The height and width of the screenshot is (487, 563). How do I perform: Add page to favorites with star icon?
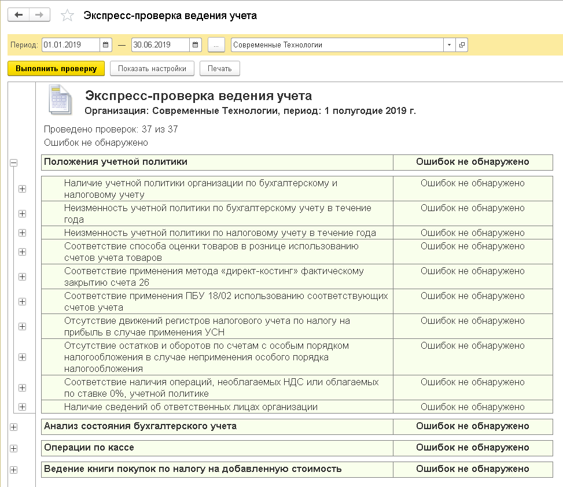[x=68, y=16]
